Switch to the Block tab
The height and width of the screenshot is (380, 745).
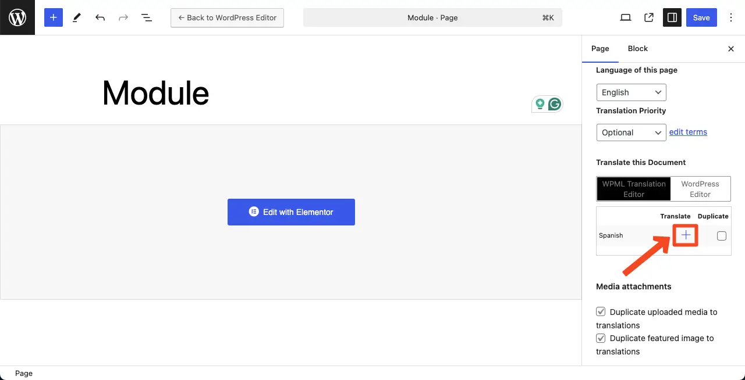(638, 49)
